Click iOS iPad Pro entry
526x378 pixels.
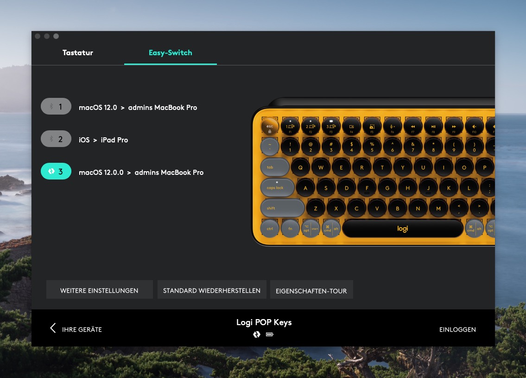pyautogui.click(x=103, y=140)
